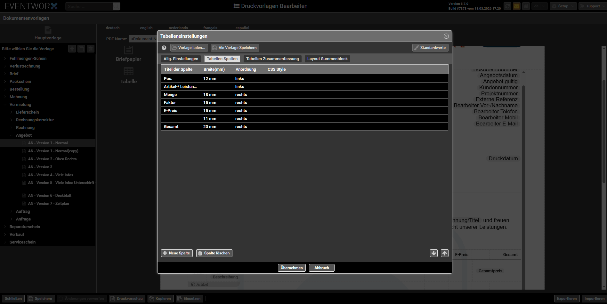Click the help question mark icon
Screen dimensions: 607x304
point(164,48)
